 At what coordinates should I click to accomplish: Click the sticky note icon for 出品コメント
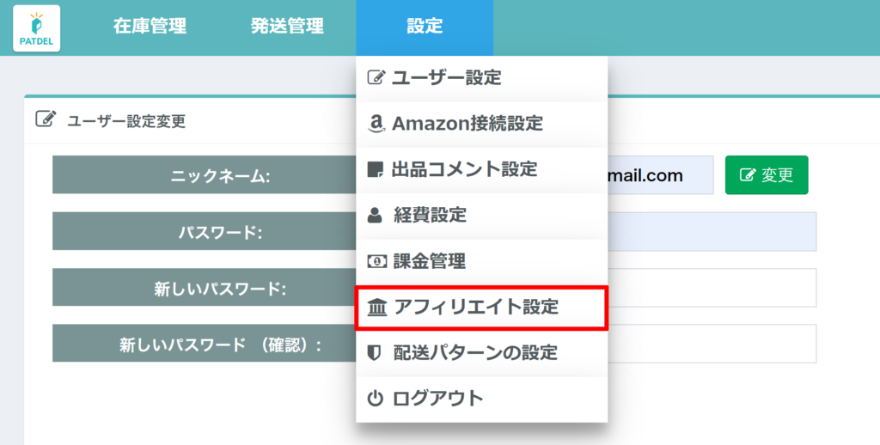376,169
